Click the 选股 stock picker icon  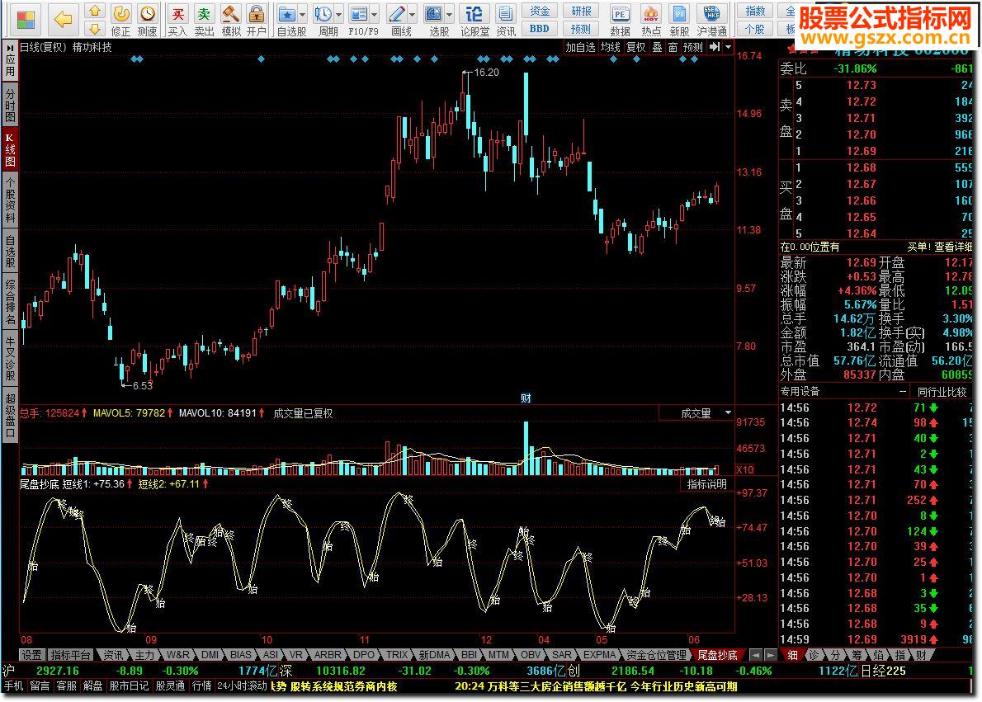click(433, 14)
